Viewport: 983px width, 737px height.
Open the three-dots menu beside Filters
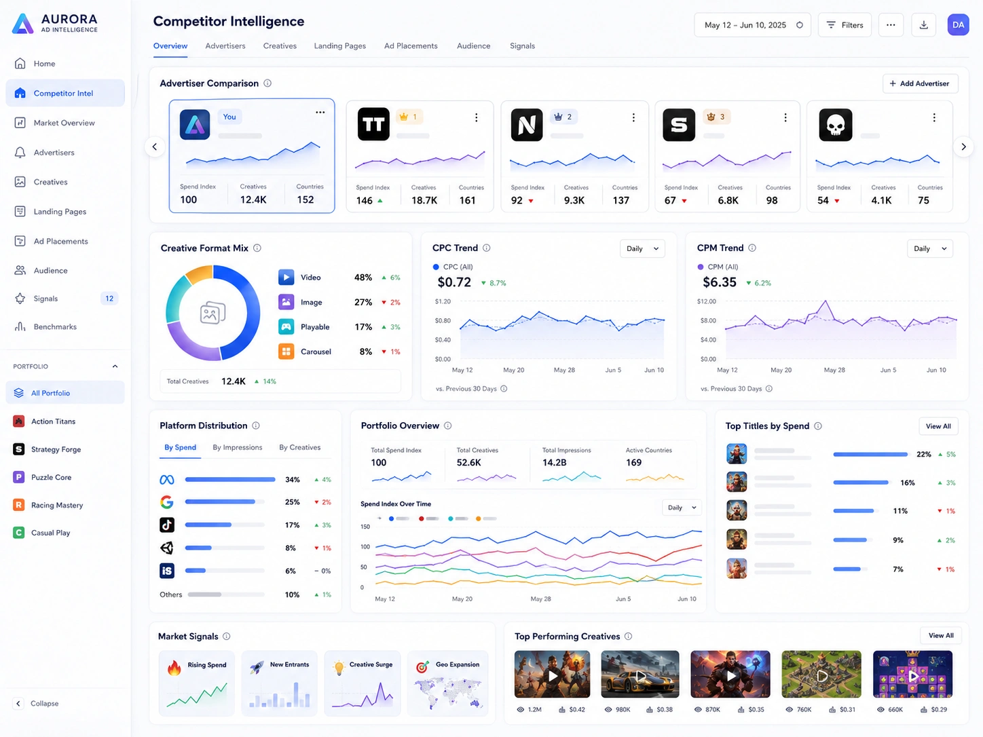tap(891, 25)
